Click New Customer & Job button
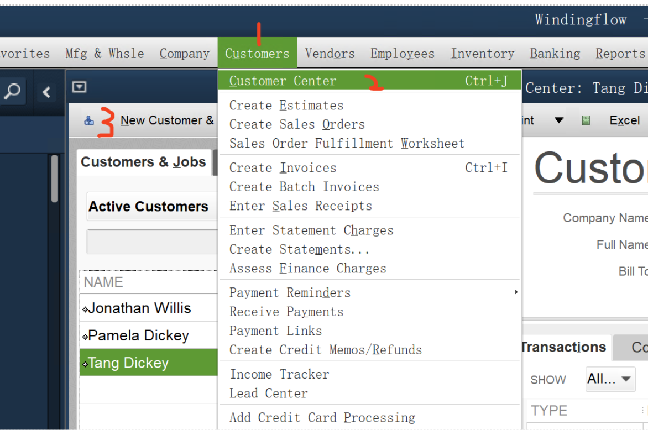Viewport: 648px width, 430px height. click(x=167, y=120)
